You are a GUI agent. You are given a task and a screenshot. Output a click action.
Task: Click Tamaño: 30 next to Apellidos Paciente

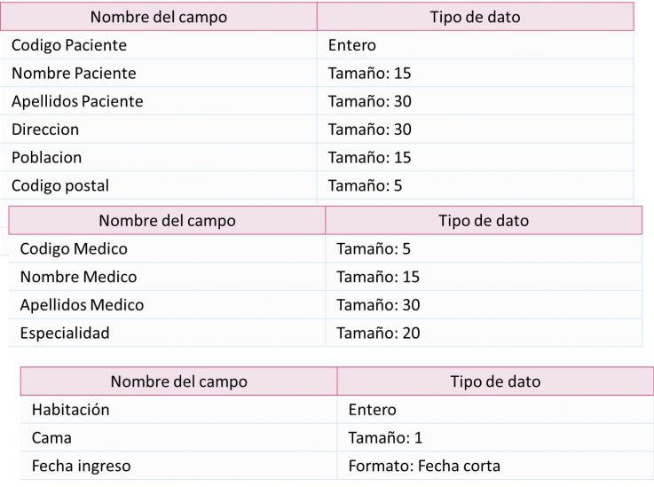click(476, 101)
